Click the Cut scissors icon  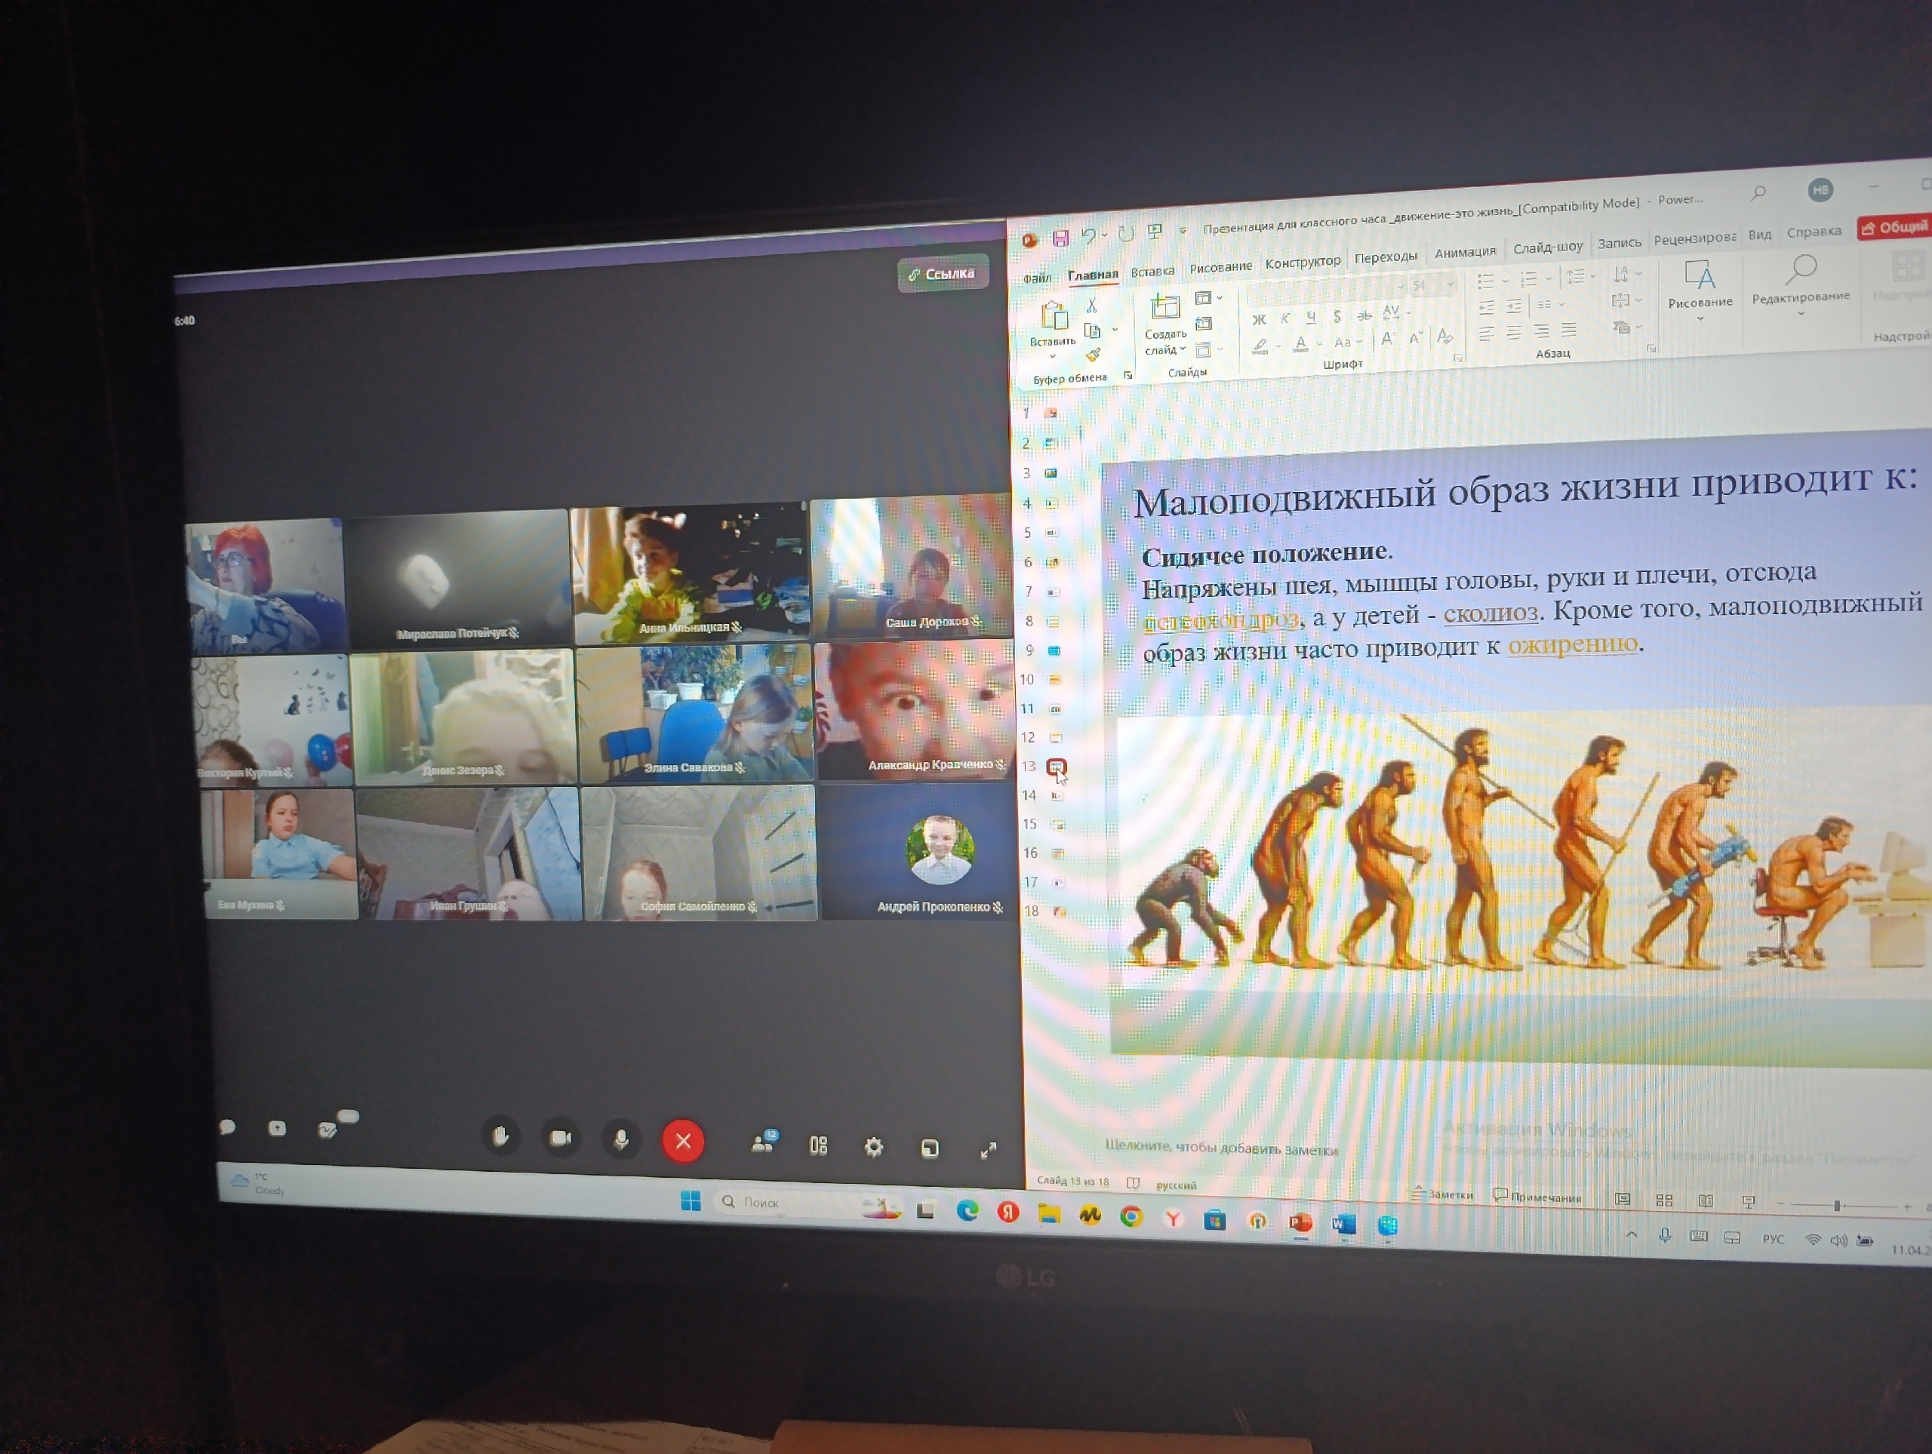coord(1092,306)
